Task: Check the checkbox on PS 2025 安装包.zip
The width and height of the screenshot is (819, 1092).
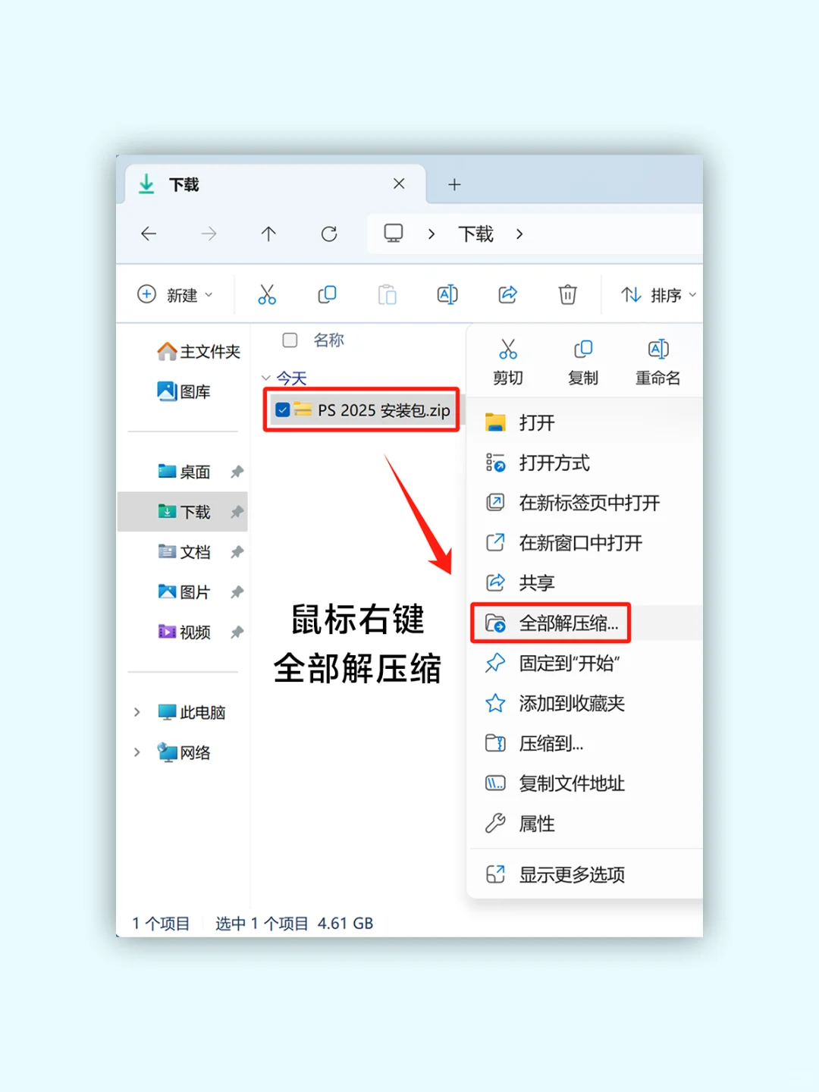Action: (282, 409)
